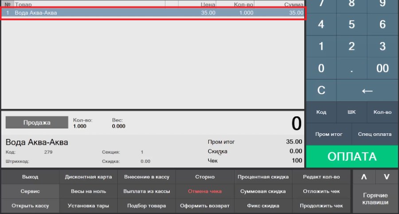Image resolution: width=399 pixels, height=214 pixels.
Task: Tap the double zero 00 key
Action: (383, 68)
